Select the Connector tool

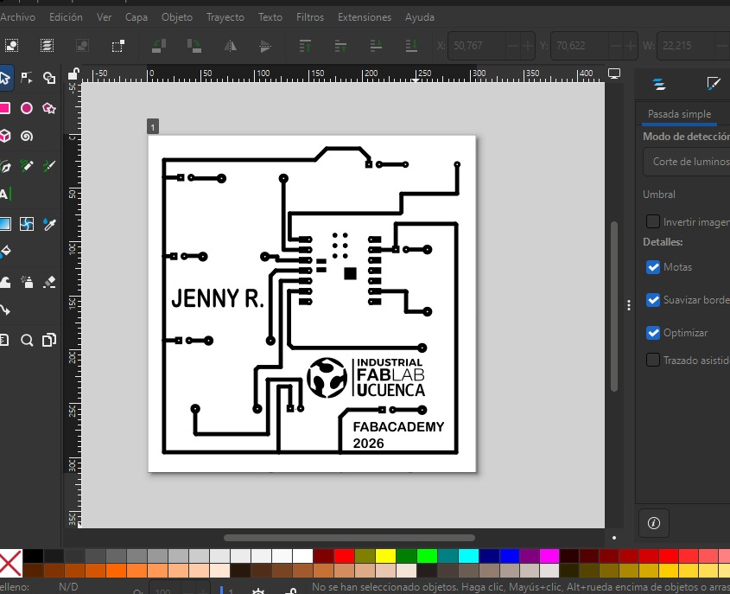pos(4,310)
